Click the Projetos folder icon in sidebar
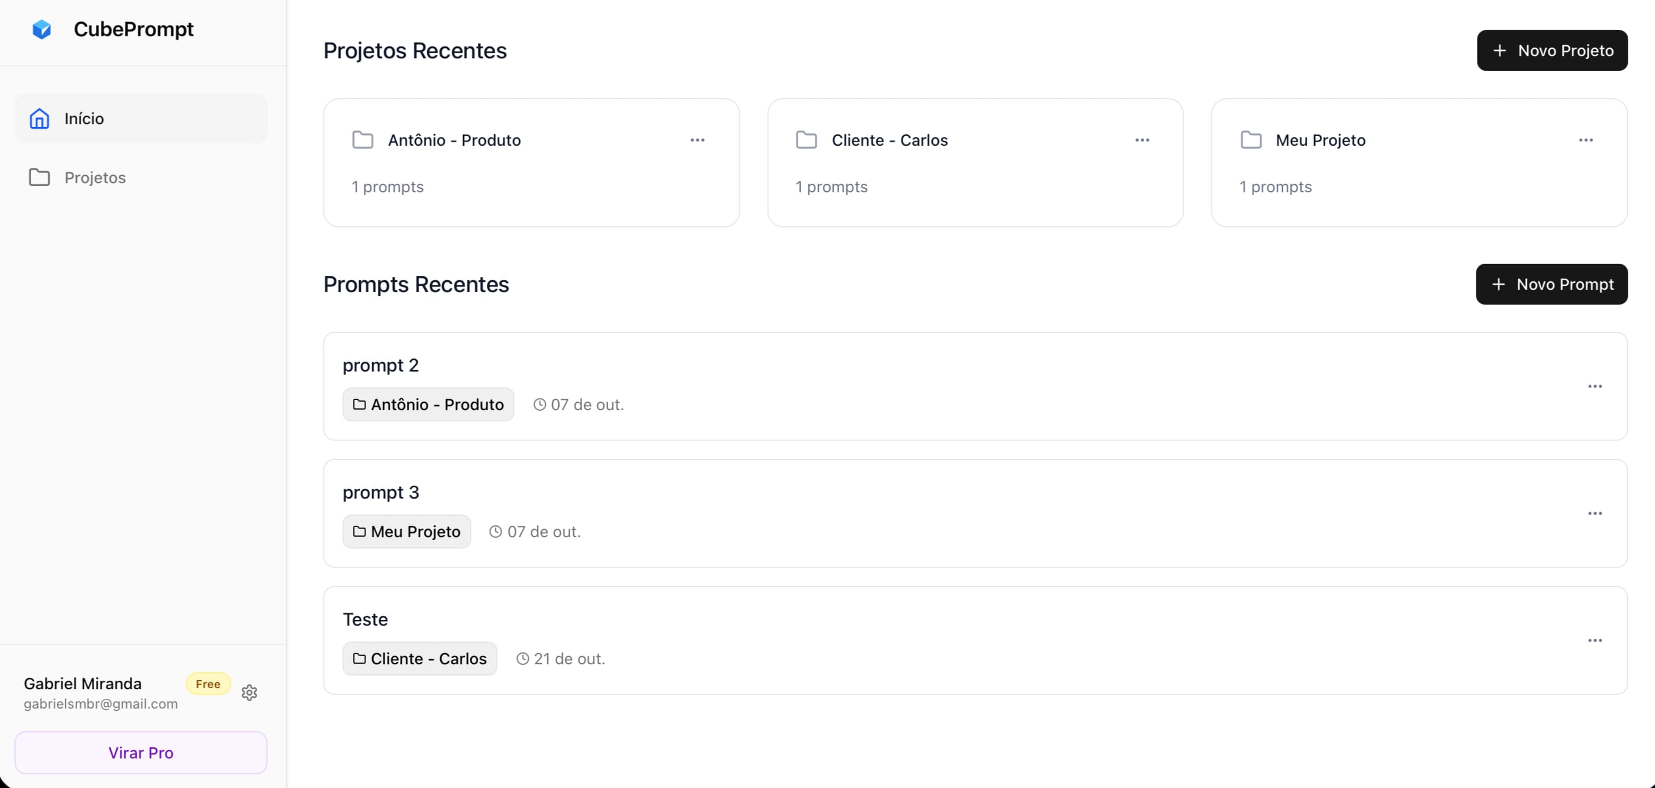This screenshot has height=788, width=1655. point(39,177)
